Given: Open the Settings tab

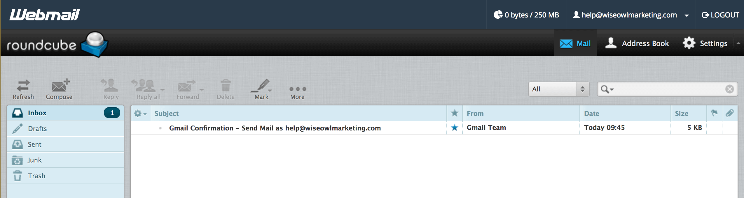Looking at the screenshot, I should (705, 43).
